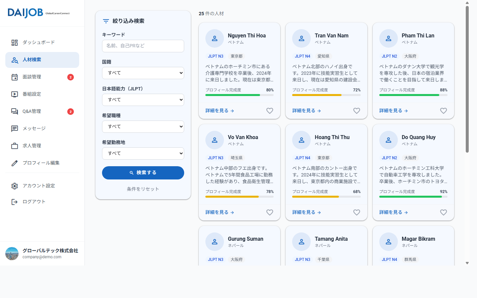
Task: Open the ダッシュボード sidebar icon
Action: coord(15,42)
